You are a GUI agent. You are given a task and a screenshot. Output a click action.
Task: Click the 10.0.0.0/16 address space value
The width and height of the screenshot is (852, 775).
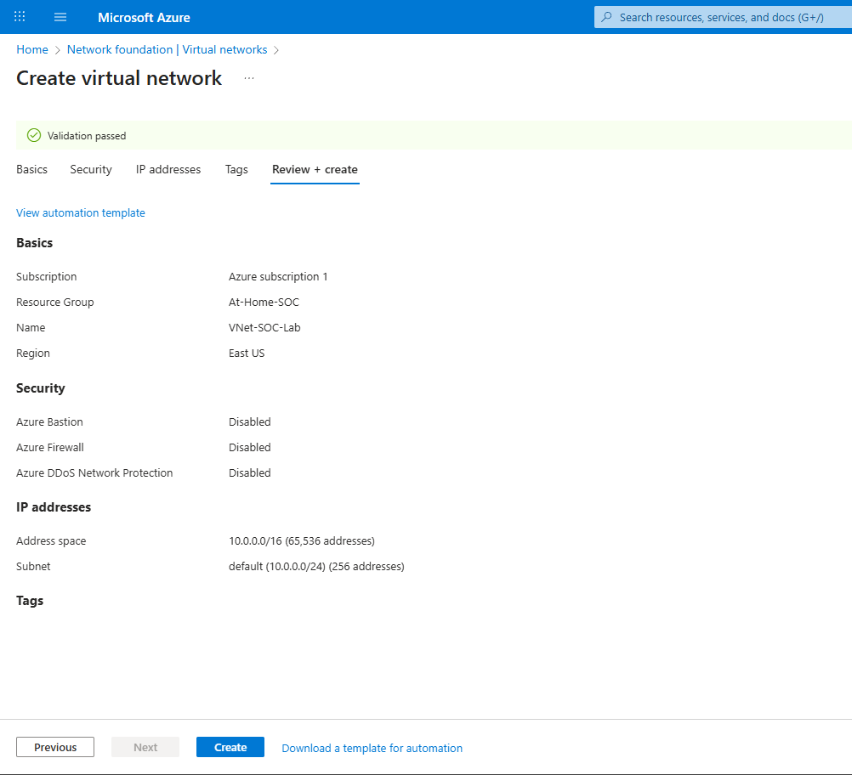(302, 541)
